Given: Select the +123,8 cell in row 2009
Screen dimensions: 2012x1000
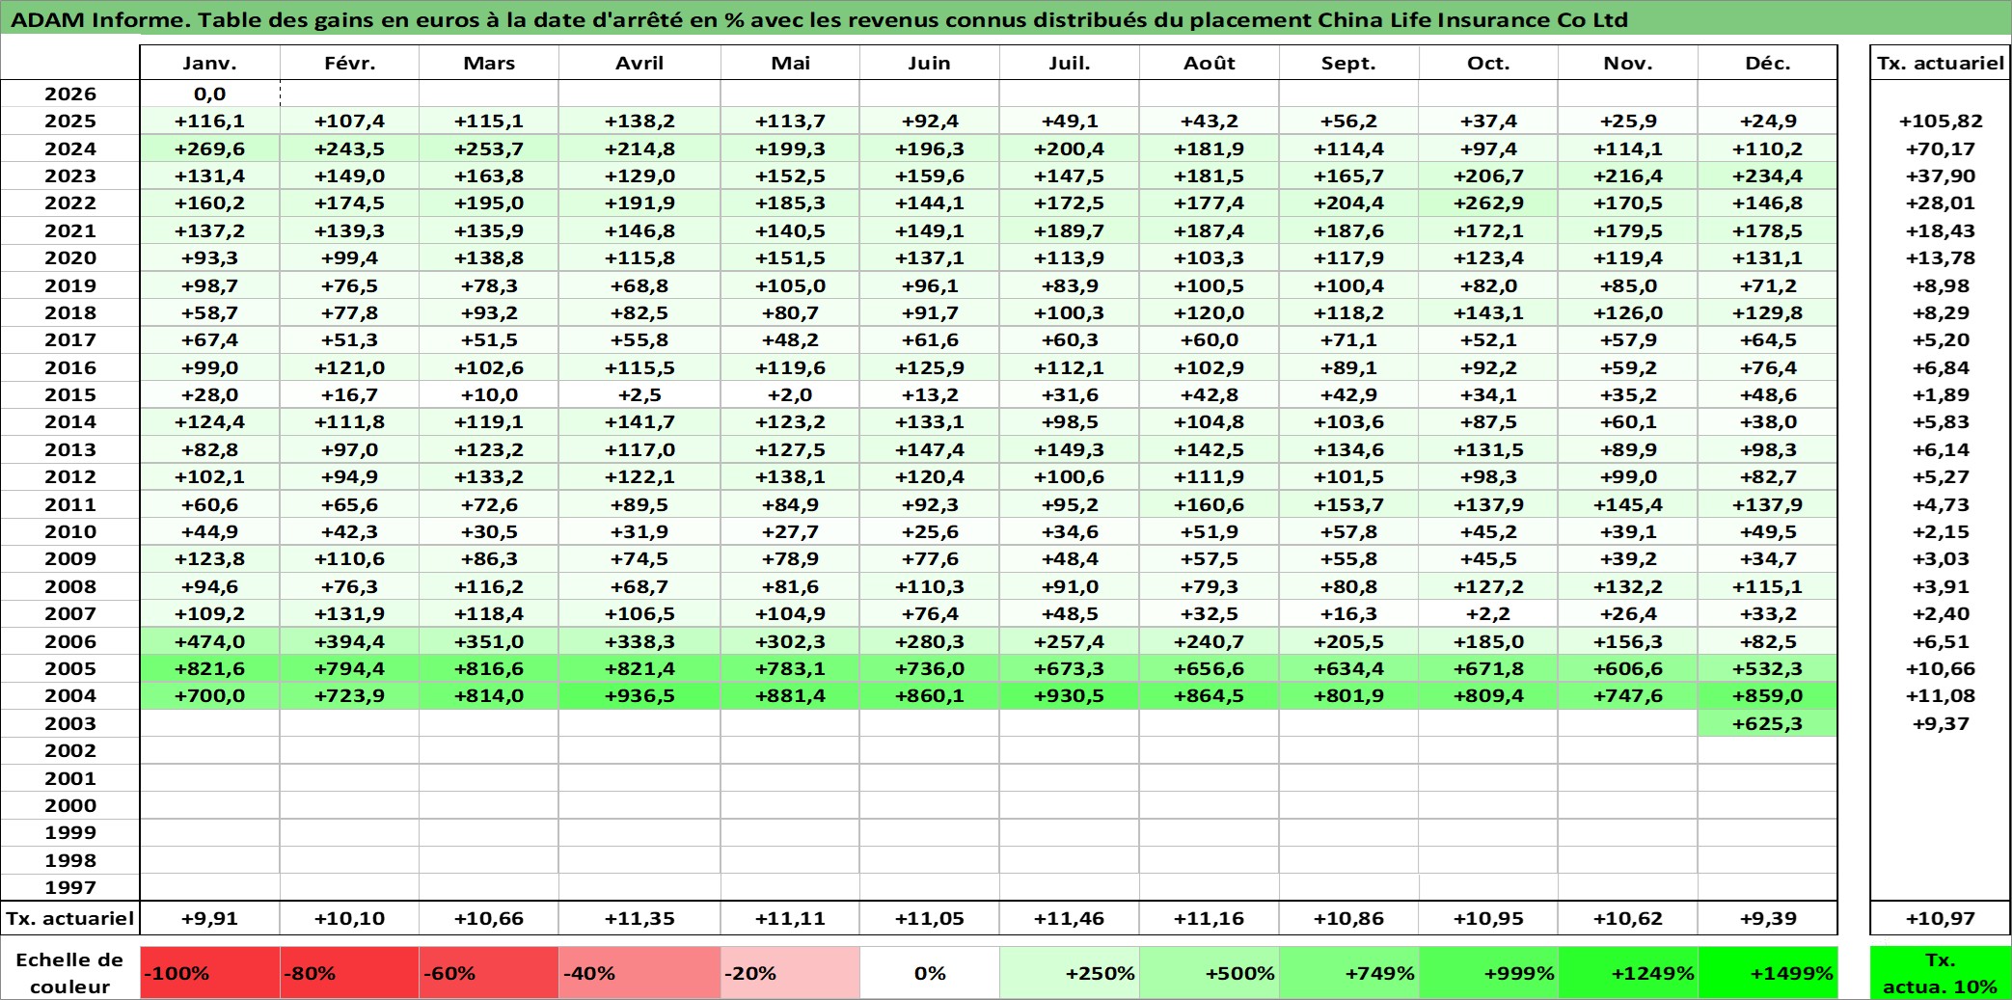Looking at the screenshot, I should click(x=209, y=558).
